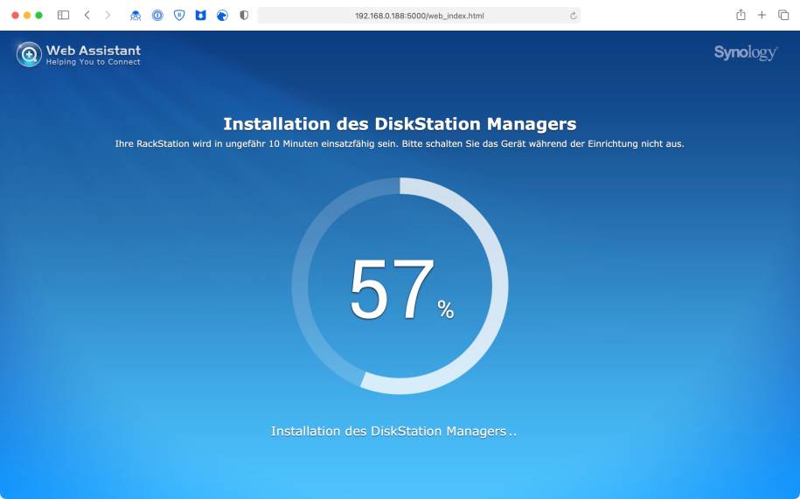The width and height of the screenshot is (800, 499).
Task: Go forward to next page
Action: [x=108, y=15]
